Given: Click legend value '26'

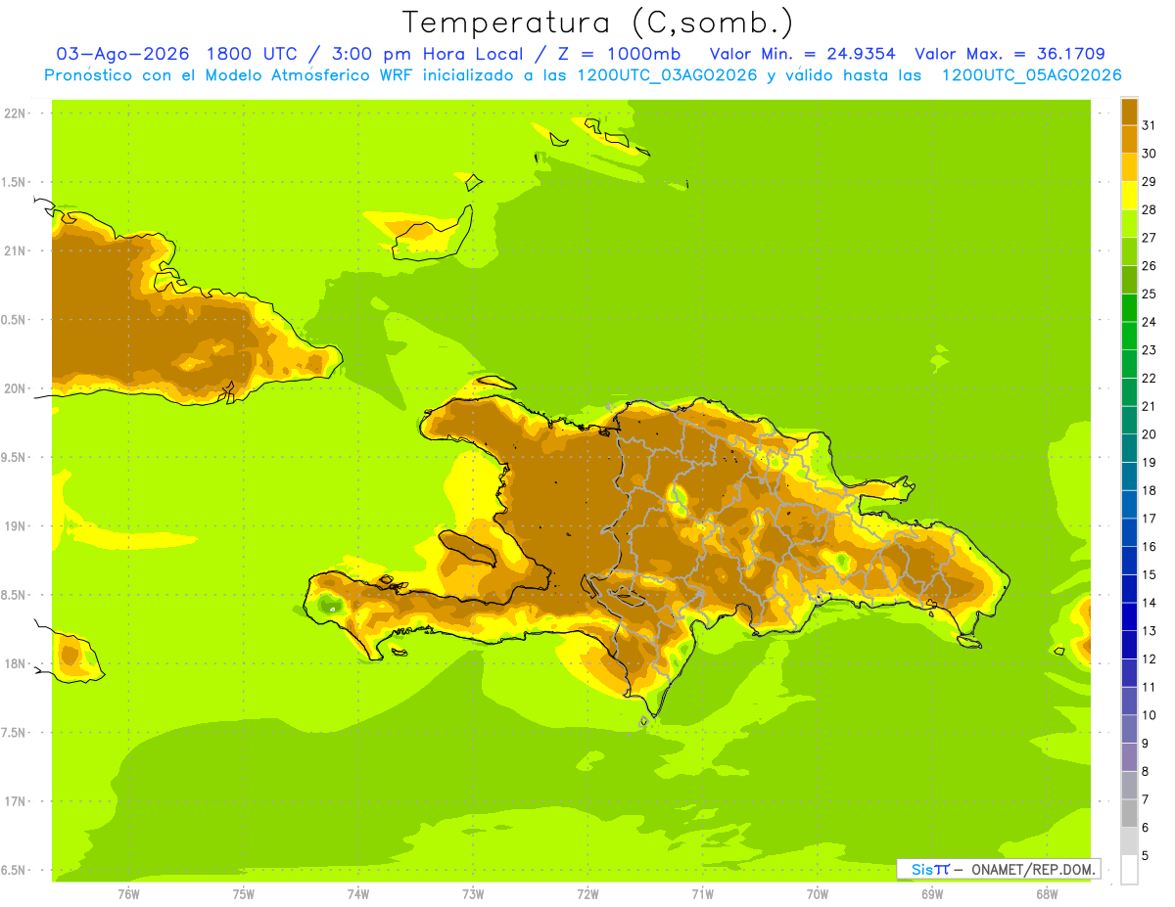Looking at the screenshot, I should [1150, 265].
